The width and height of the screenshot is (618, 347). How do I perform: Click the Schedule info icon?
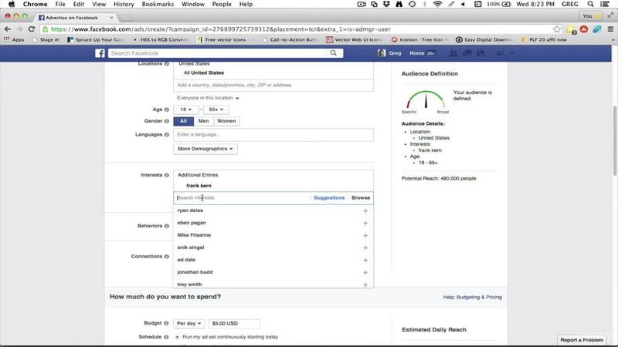166,337
